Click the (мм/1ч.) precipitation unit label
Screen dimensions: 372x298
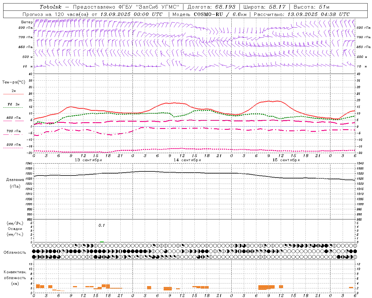click(x=15, y=234)
